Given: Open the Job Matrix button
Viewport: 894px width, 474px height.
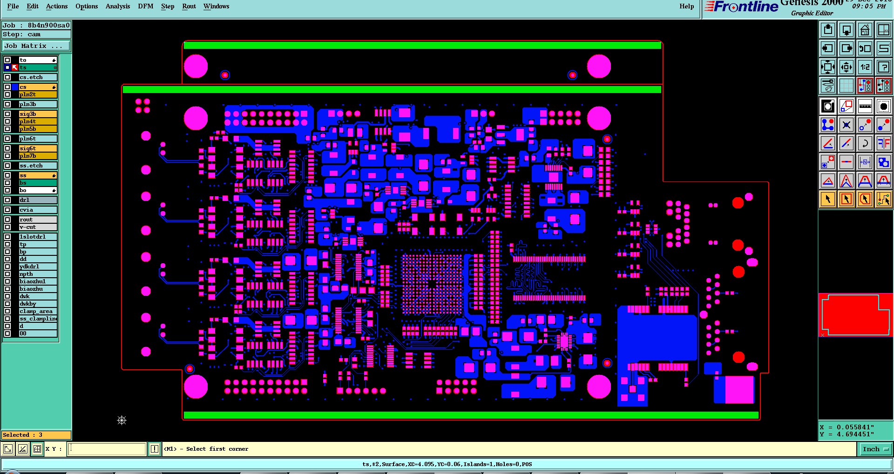Looking at the screenshot, I should 36,46.
